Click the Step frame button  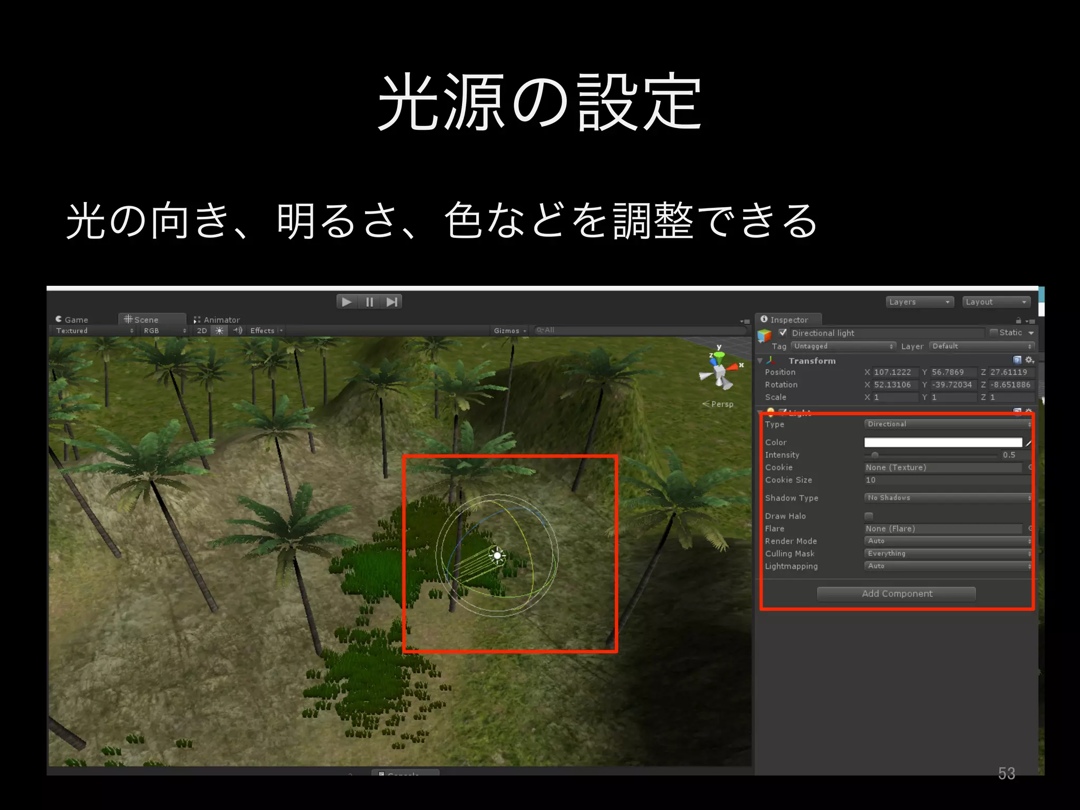click(x=391, y=302)
